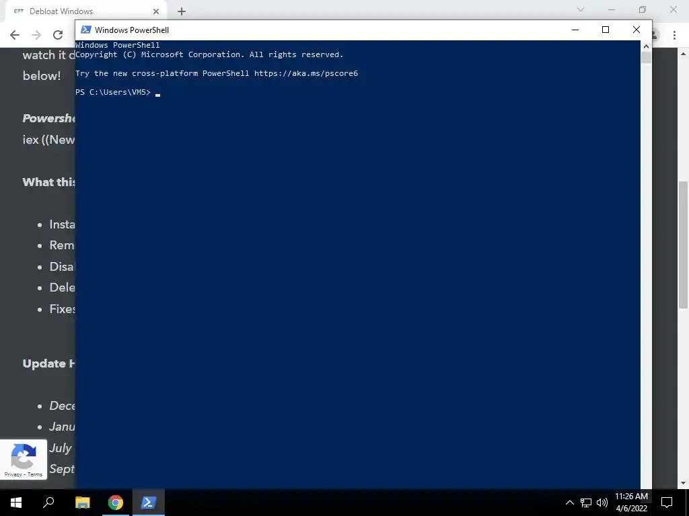
Task: Open Windows taskbar search
Action: [x=48, y=503]
